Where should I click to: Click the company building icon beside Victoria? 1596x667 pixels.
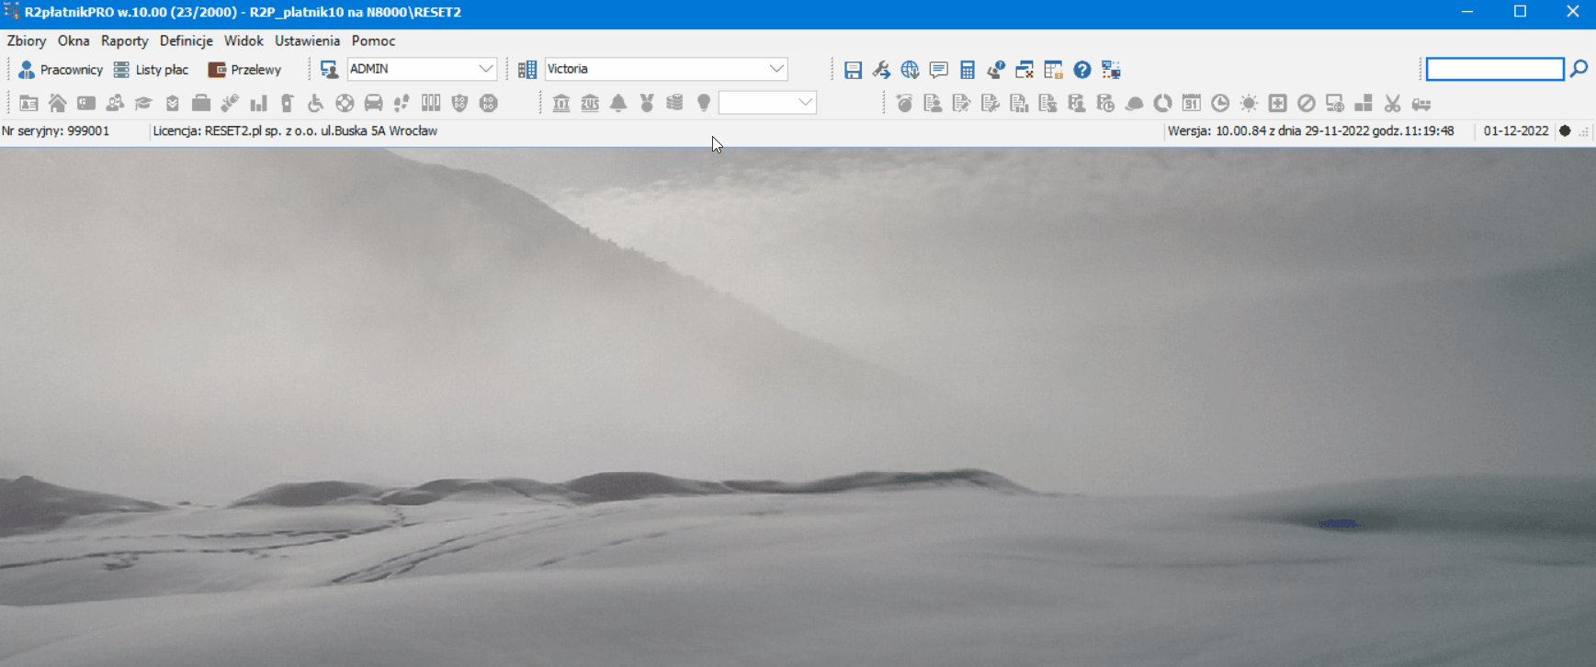click(x=527, y=70)
